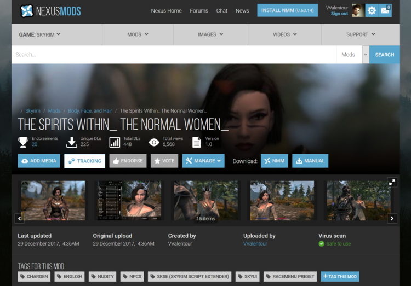
Task: Open the Mods menu
Action: coord(138,34)
